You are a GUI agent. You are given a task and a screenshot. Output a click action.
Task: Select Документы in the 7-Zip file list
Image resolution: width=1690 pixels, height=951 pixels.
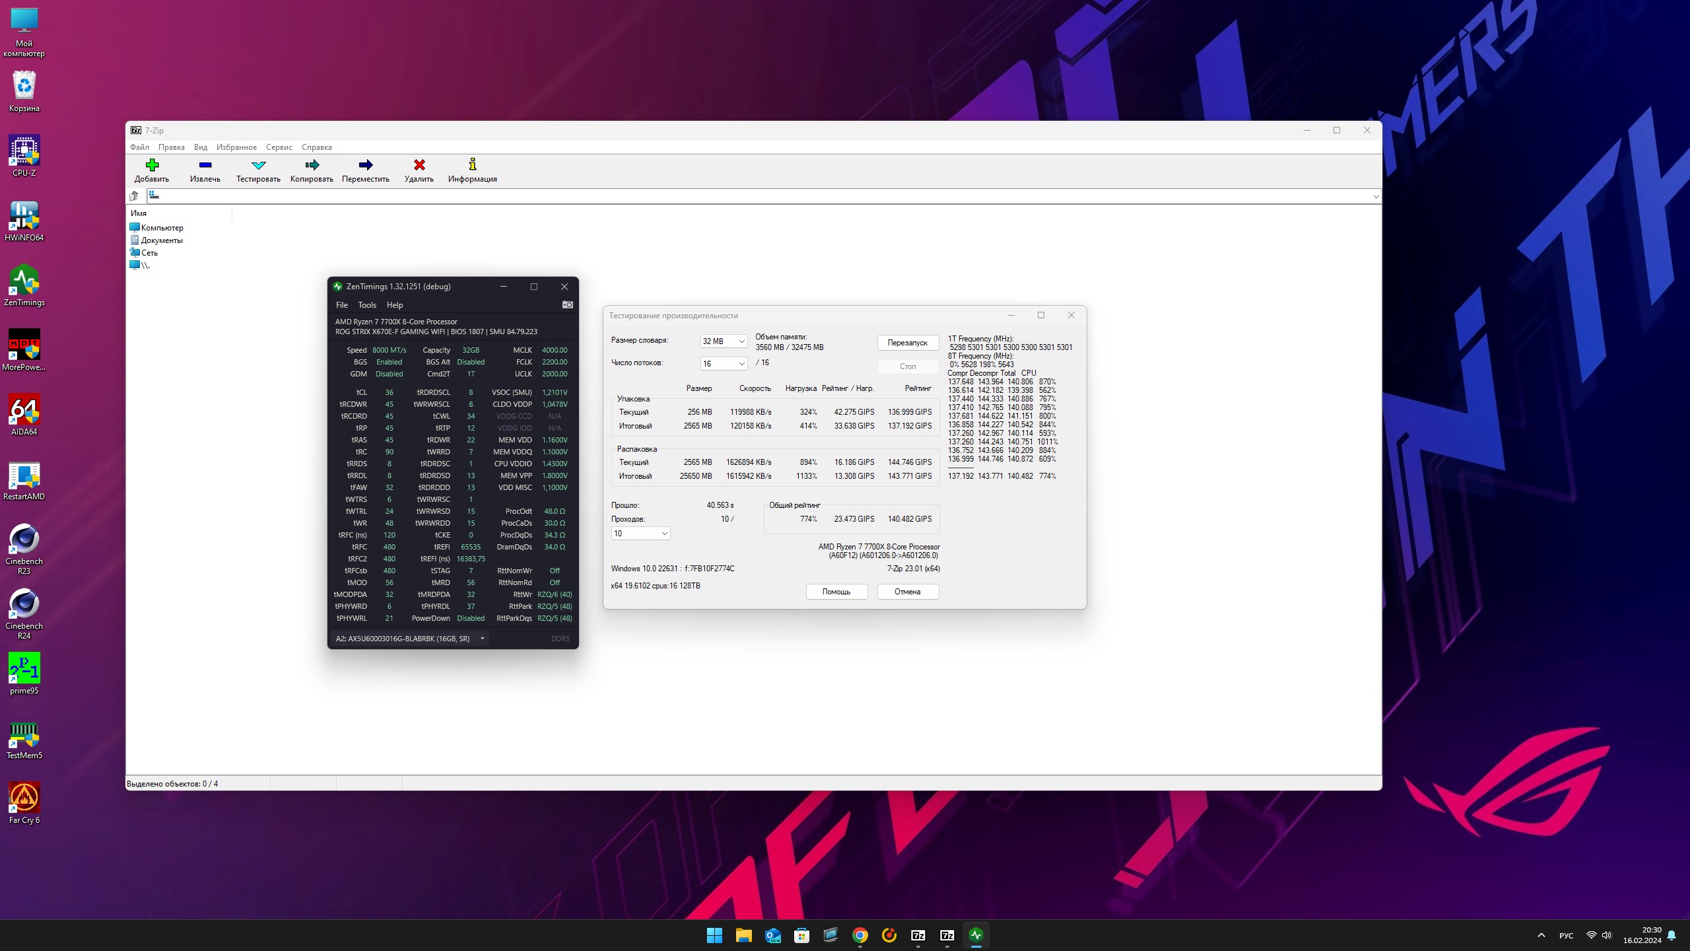tap(162, 240)
